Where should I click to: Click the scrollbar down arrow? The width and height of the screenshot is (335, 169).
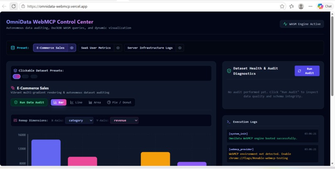333,164
